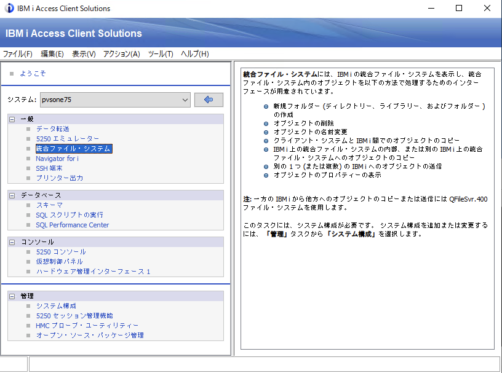
Task: Collapse the データベース section
Action: click(x=12, y=195)
